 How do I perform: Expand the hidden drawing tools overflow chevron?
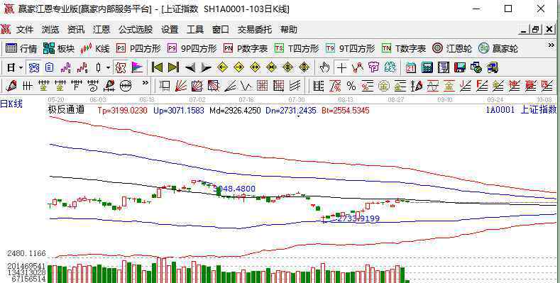[x=145, y=83]
